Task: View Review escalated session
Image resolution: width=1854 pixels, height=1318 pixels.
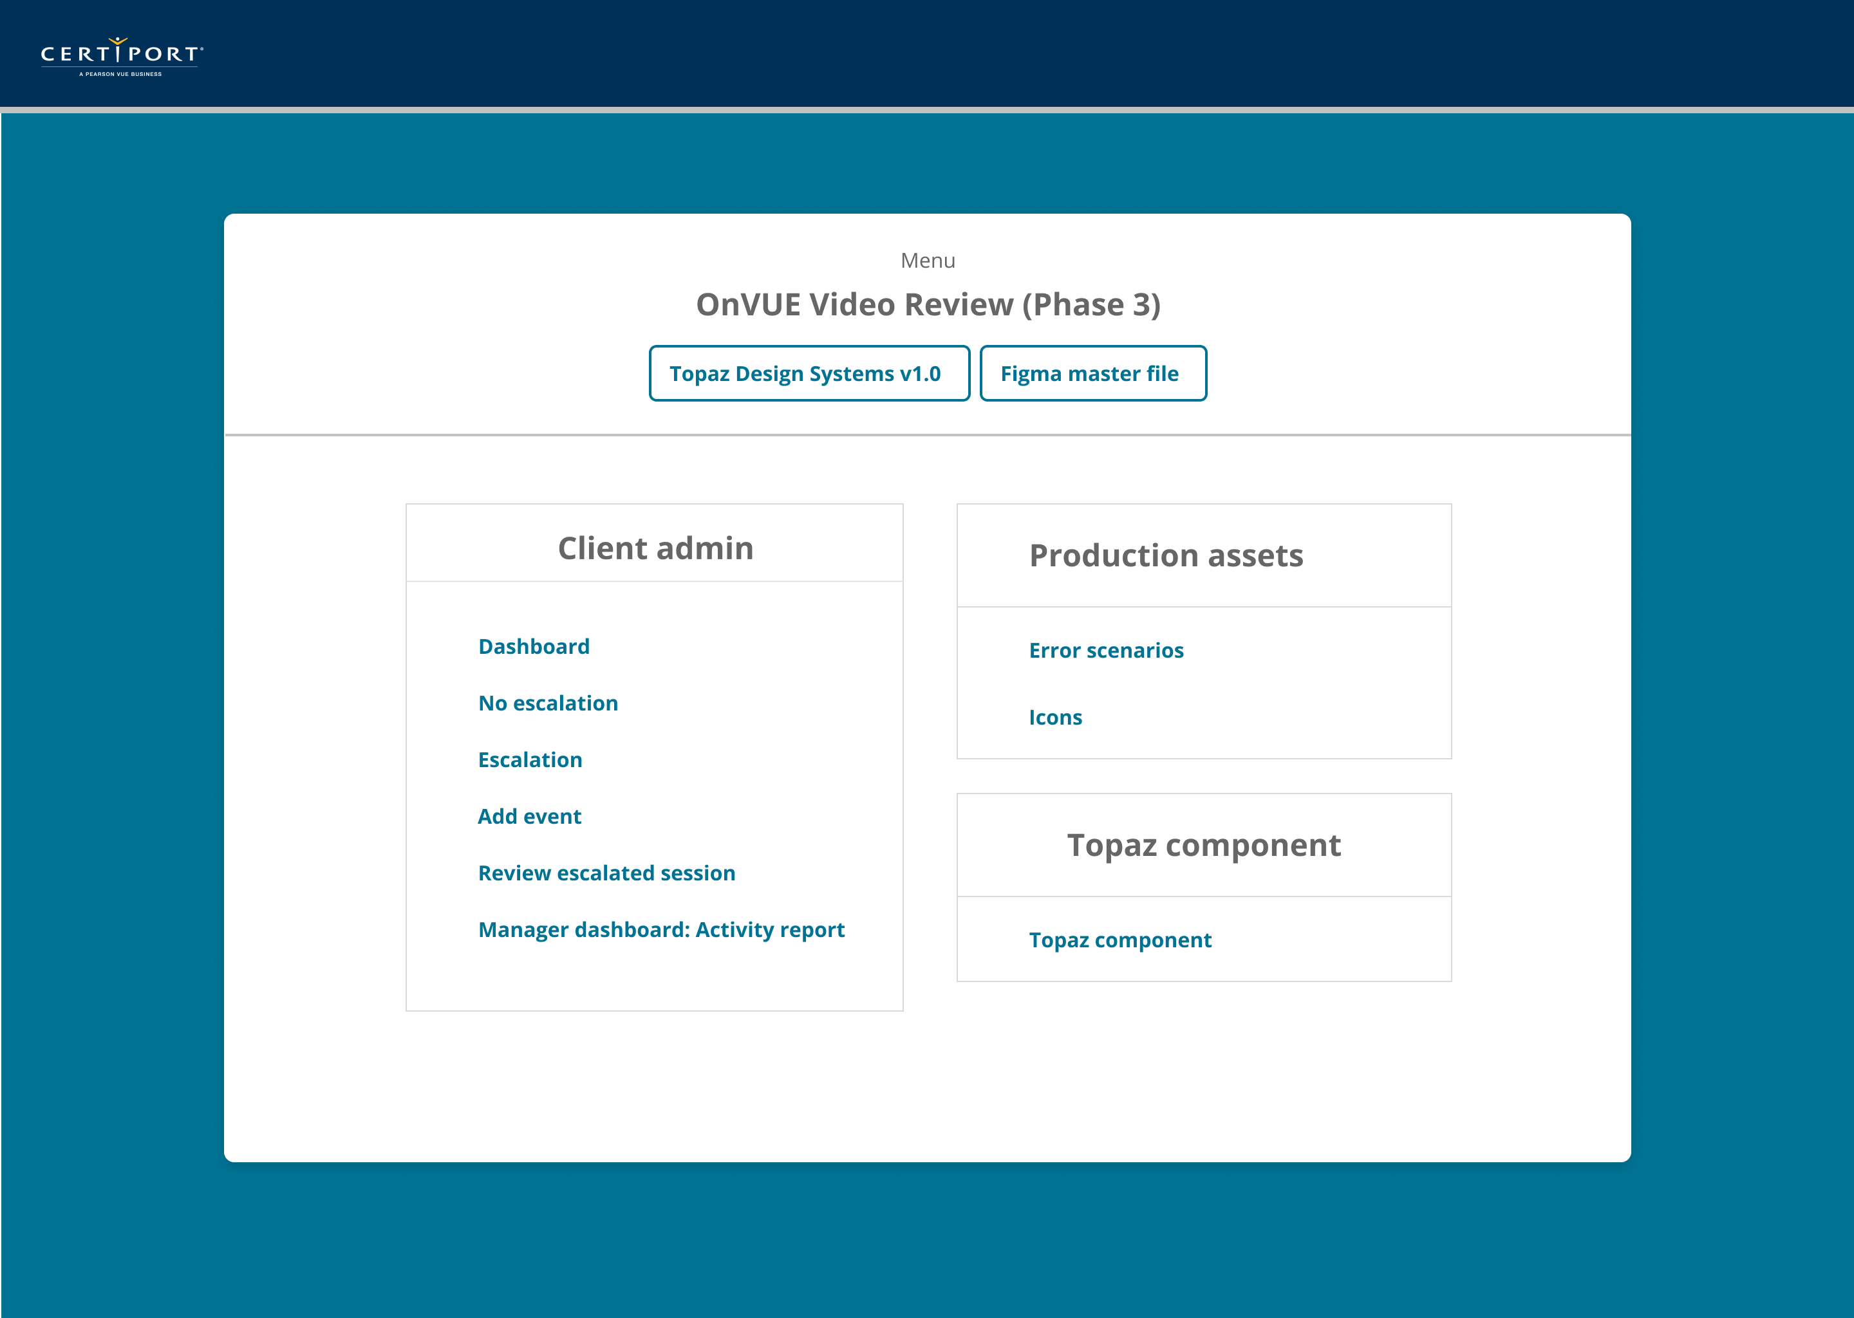Action: (606, 873)
